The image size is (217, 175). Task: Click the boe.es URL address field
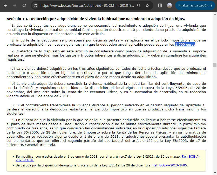coord(87,5)
